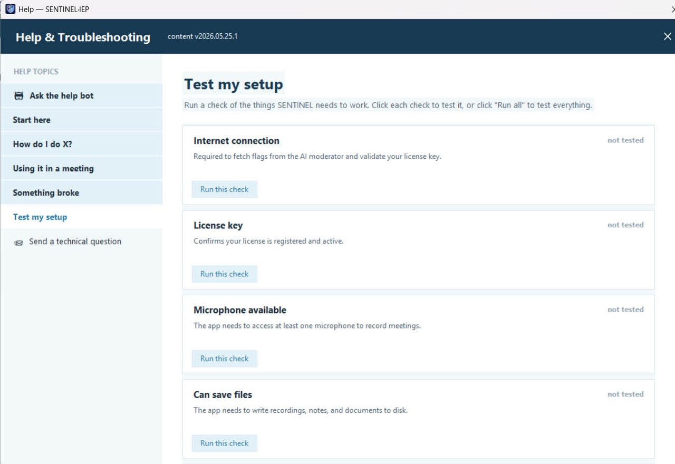Click the ticket icon beside Send a technical question
Image resolution: width=675 pixels, height=464 pixels.
click(x=18, y=243)
